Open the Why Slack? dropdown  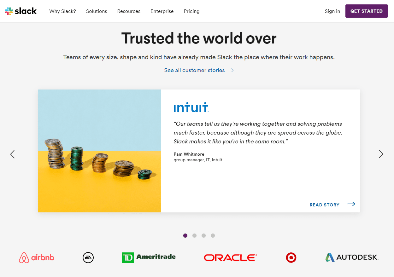click(62, 11)
